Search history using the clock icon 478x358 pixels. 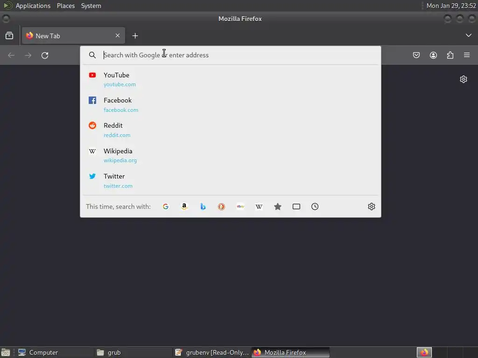(315, 207)
